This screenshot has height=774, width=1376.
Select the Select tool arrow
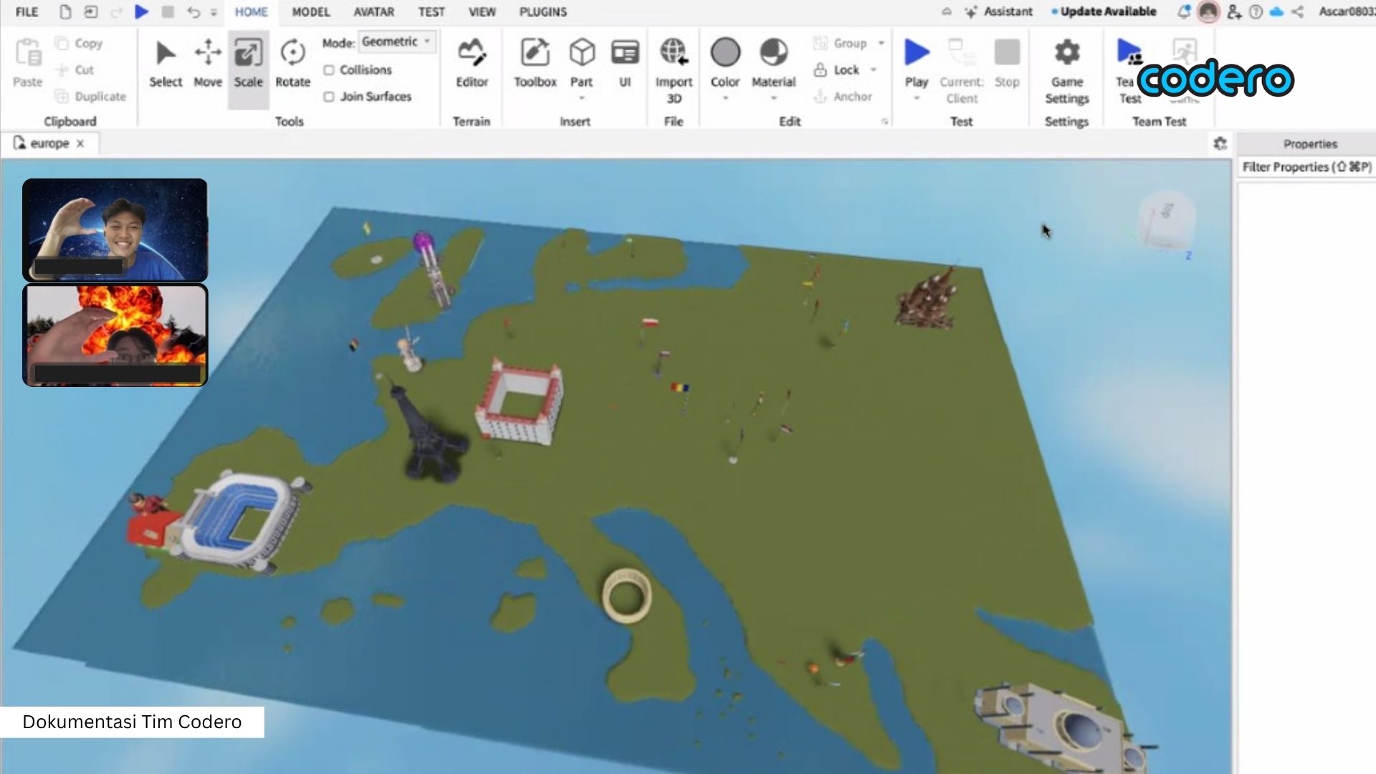coord(166,64)
